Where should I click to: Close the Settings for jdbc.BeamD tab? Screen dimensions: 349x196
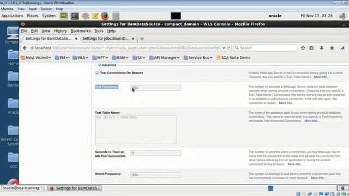coord(133,39)
